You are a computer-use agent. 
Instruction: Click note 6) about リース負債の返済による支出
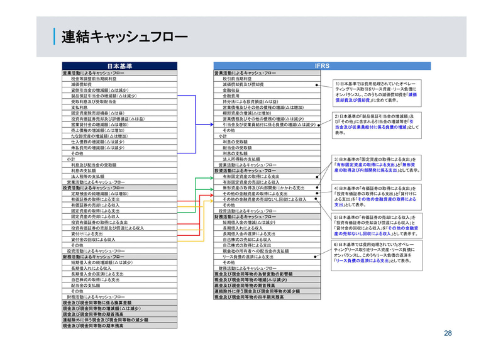[x=377, y=255]
